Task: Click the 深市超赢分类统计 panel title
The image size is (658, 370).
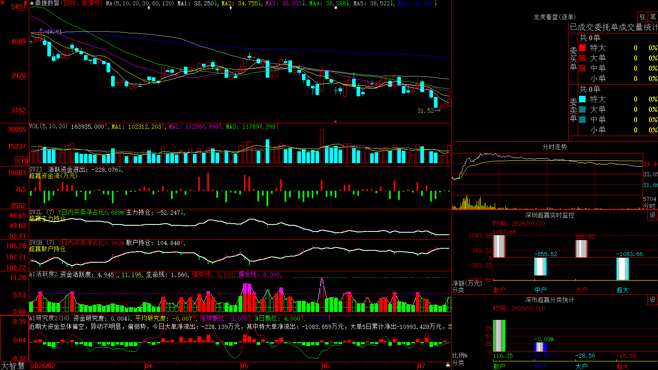Action: 550,300
